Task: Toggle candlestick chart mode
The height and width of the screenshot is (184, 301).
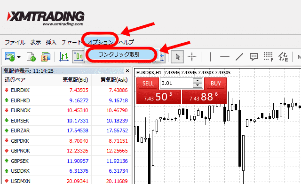Action: coord(79,57)
